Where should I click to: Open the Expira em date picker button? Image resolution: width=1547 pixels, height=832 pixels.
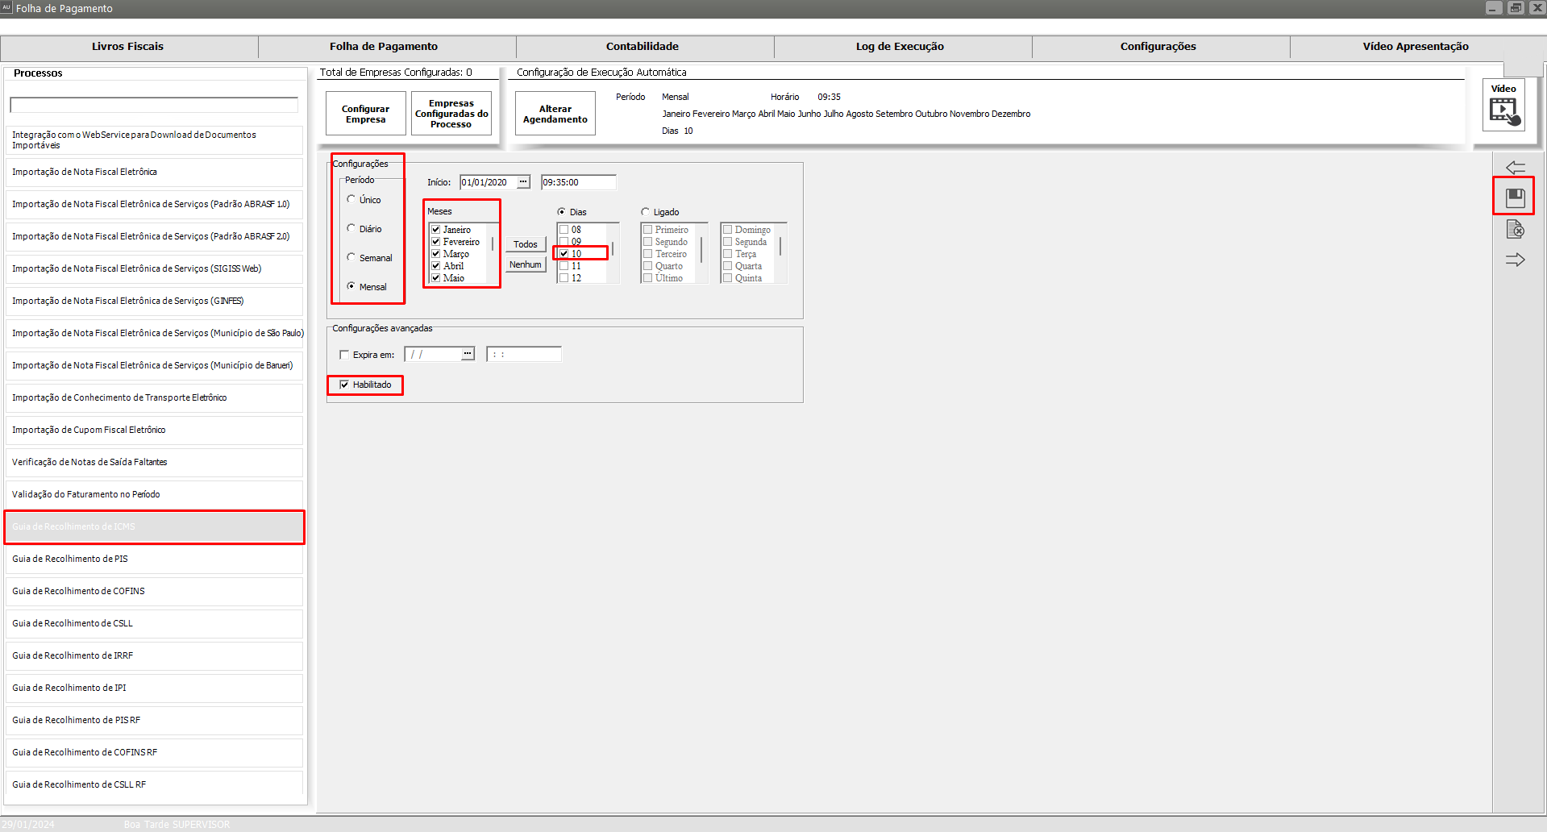[x=468, y=354]
